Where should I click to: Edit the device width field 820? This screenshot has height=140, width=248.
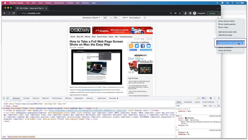pos(105,18)
